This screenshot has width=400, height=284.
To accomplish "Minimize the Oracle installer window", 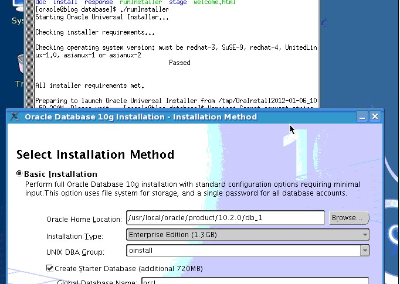I will click(x=362, y=117).
